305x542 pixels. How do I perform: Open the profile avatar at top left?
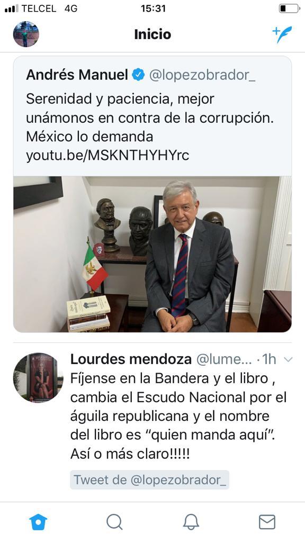(26, 34)
